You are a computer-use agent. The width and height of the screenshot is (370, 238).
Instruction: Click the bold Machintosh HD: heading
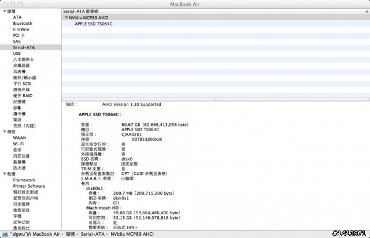click(x=103, y=208)
